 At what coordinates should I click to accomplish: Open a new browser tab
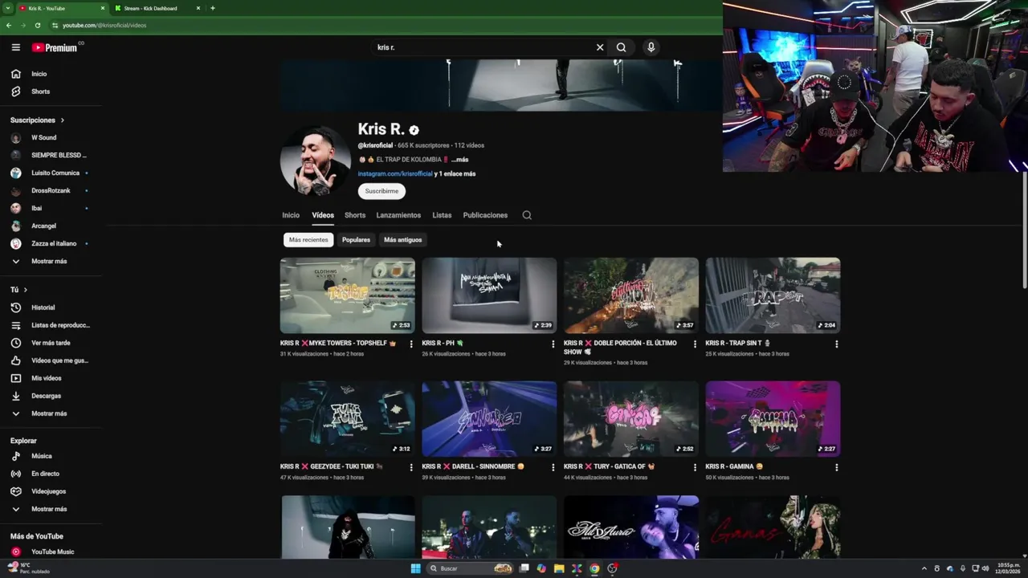pos(212,8)
